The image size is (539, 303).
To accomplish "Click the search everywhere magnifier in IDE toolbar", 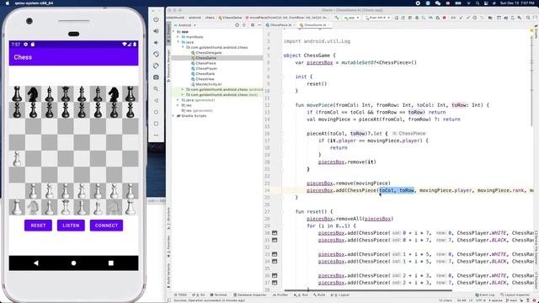I will click(528, 18).
